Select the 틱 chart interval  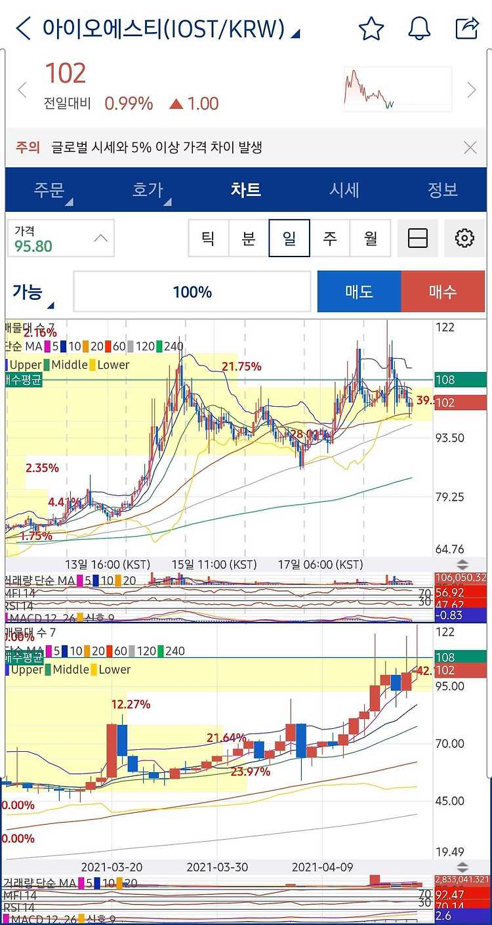(x=208, y=238)
